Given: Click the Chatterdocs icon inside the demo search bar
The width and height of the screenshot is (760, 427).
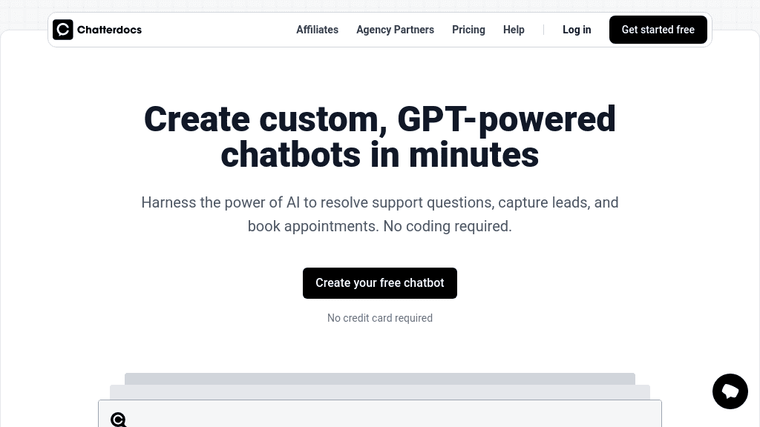Looking at the screenshot, I should coord(119,420).
